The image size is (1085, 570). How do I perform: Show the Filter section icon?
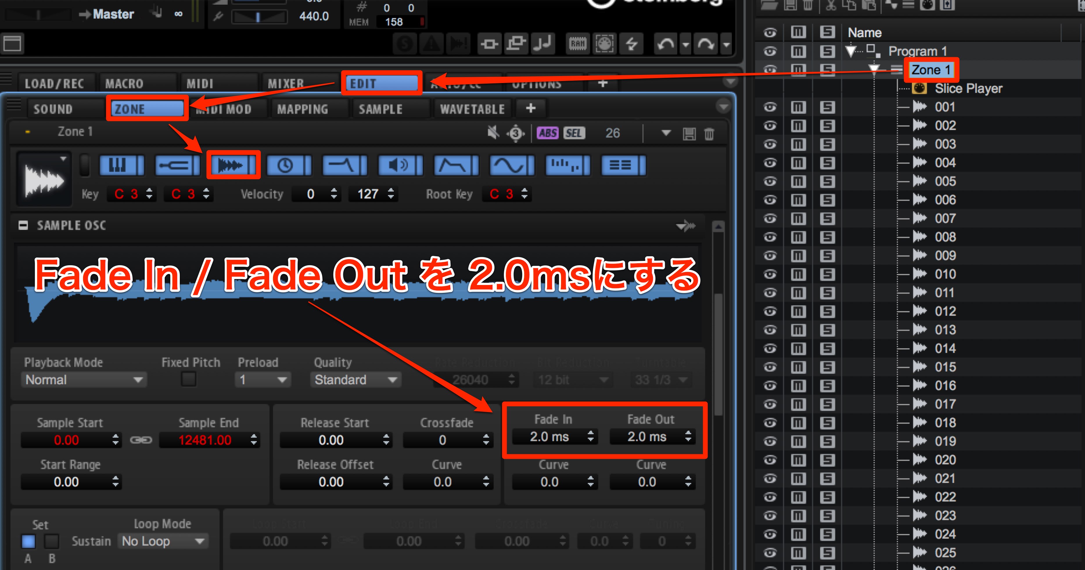344,165
